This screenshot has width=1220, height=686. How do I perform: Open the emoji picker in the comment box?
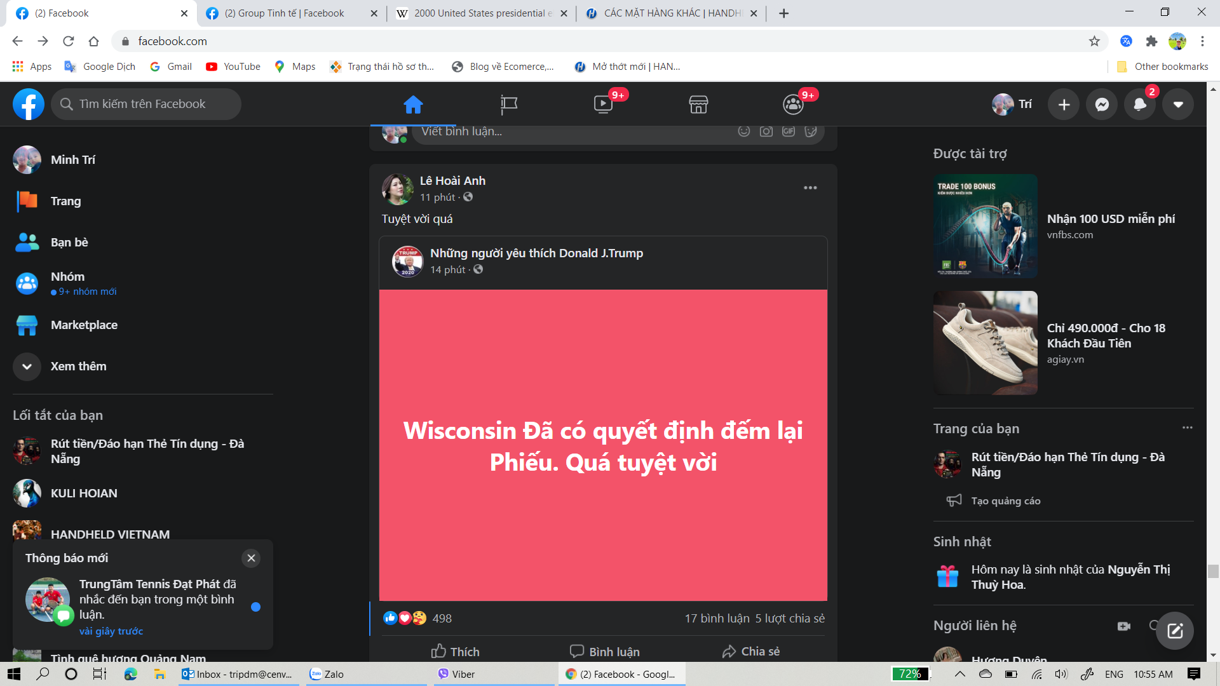click(x=743, y=131)
